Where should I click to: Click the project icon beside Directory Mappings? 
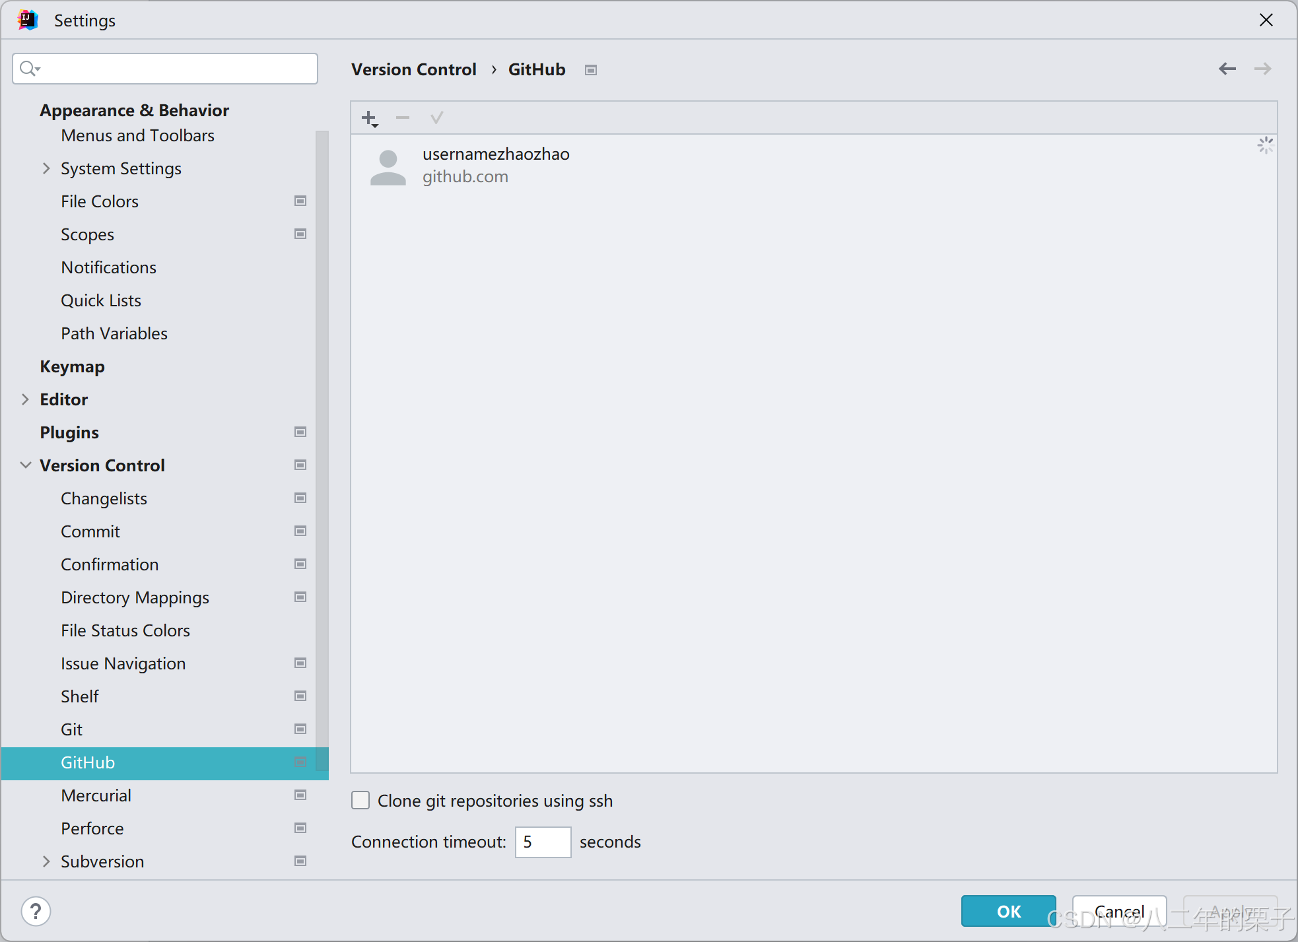(x=300, y=597)
